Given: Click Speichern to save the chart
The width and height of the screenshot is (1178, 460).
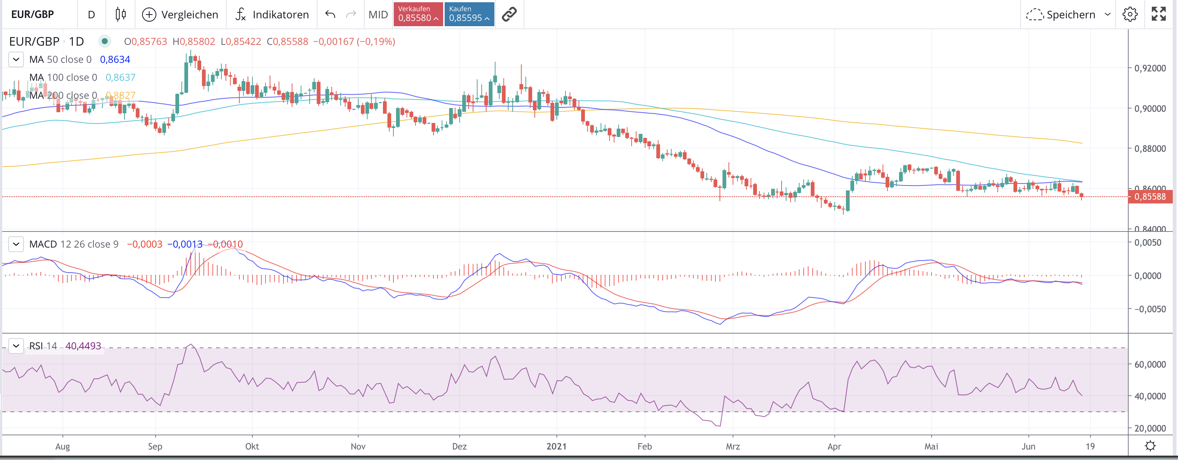Looking at the screenshot, I should [x=1061, y=14].
